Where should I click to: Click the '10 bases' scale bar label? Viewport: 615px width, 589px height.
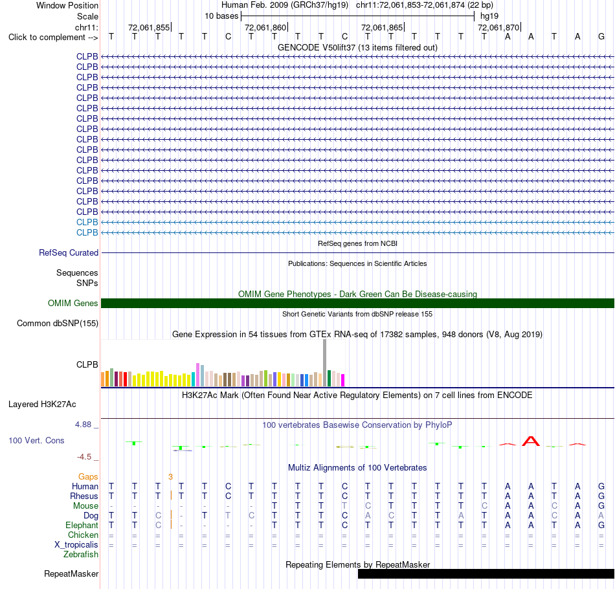(x=221, y=16)
